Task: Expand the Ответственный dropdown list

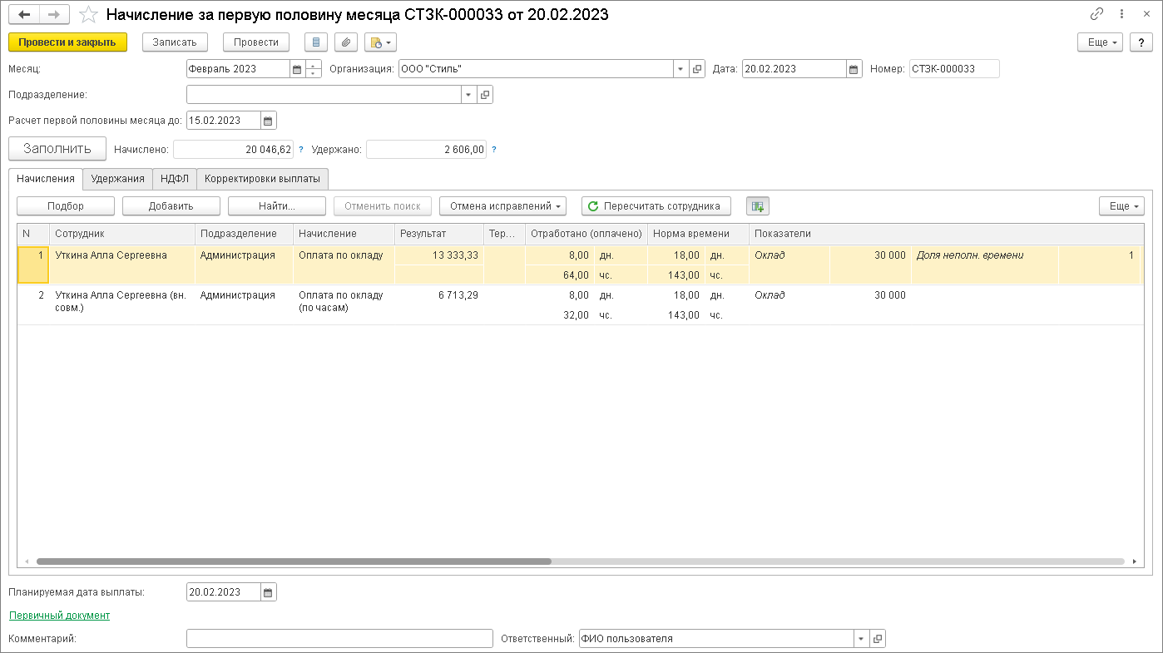Action: [861, 639]
